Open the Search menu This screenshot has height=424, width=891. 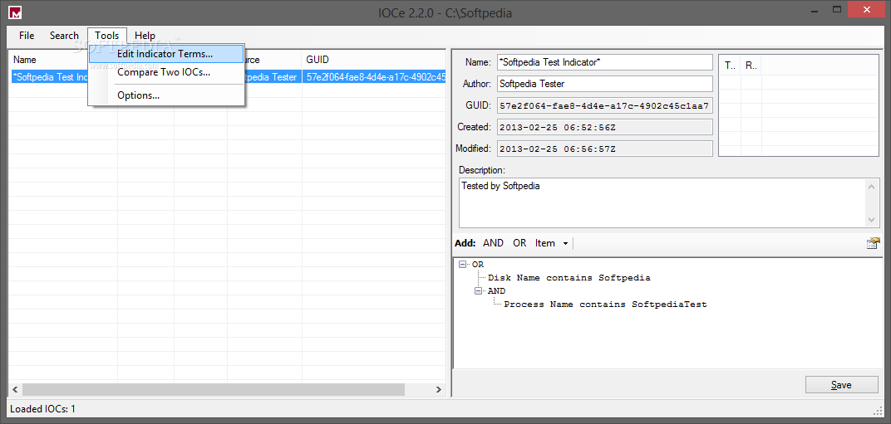tap(64, 35)
